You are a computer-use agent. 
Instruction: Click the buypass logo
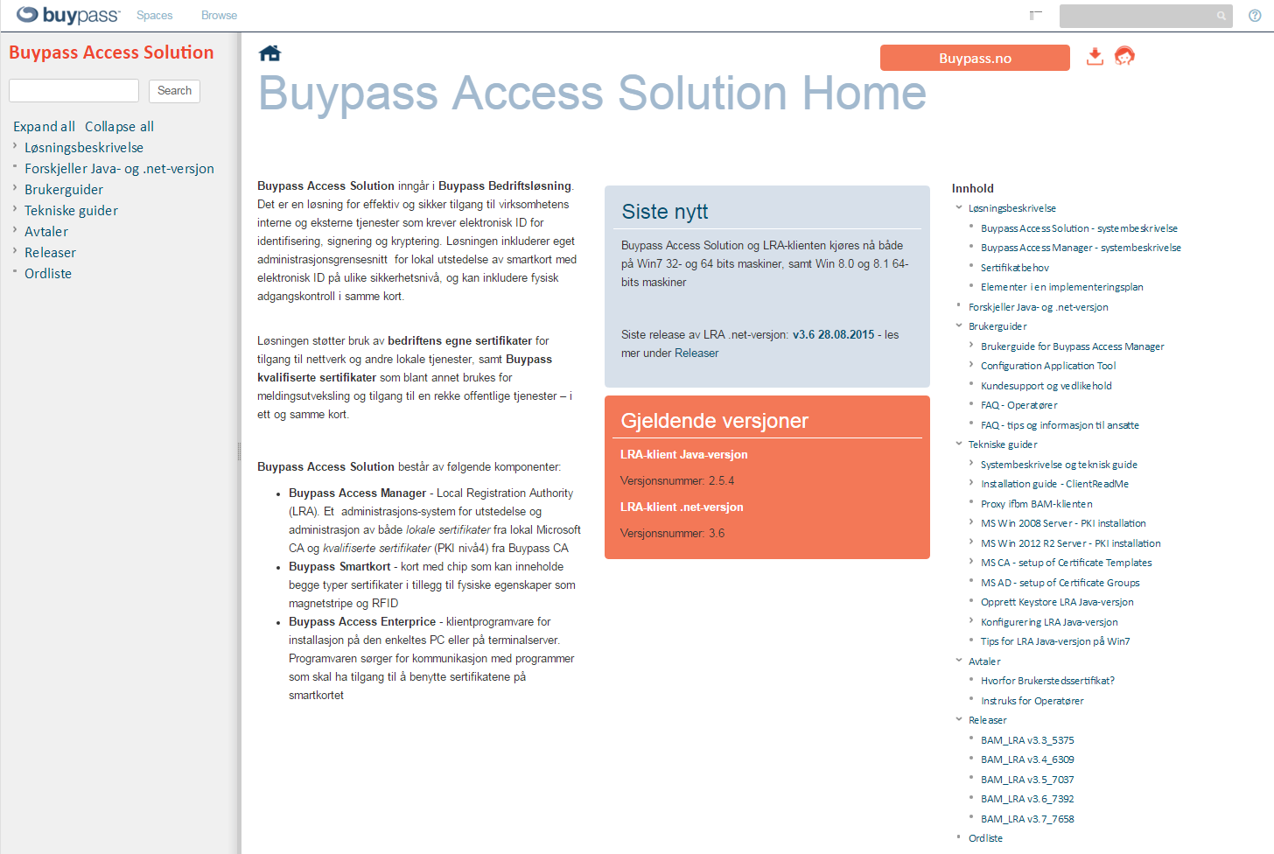[x=68, y=15]
